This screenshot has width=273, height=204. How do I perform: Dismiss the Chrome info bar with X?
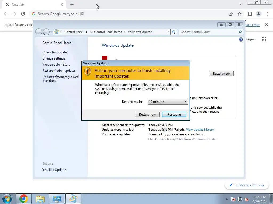[x=266, y=25]
